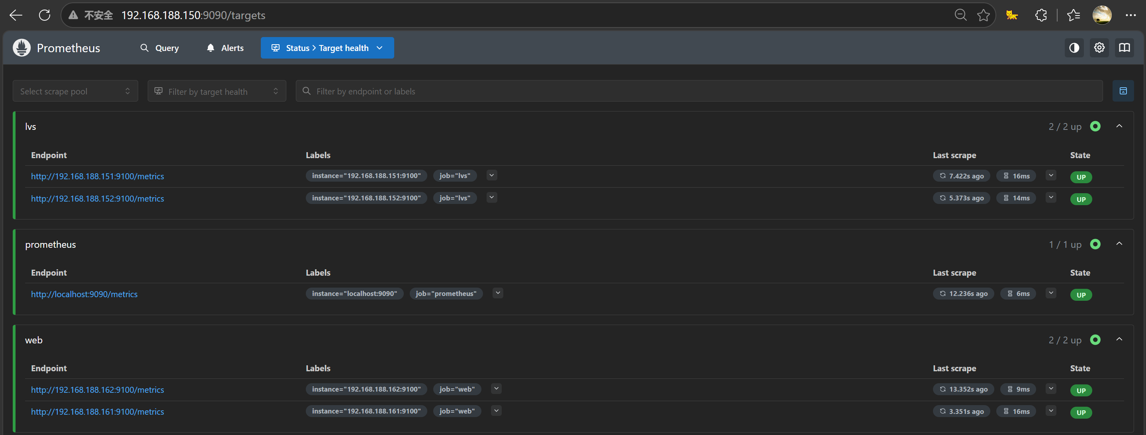Collapse the prometheus scrape pool
This screenshot has height=435, width=1146.
[1119, 244]
